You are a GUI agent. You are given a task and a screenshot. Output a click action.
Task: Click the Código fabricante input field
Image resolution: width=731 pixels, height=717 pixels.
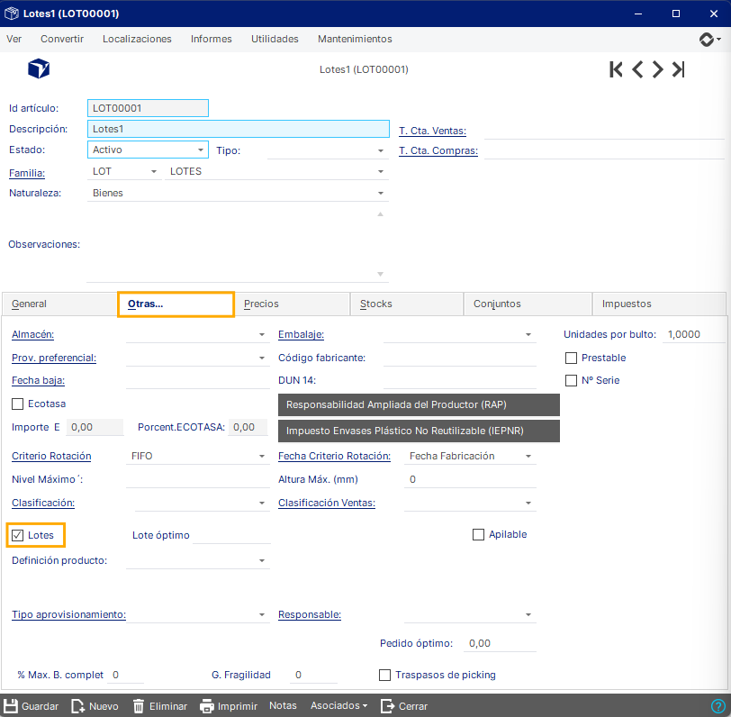[x=459, y=358]
